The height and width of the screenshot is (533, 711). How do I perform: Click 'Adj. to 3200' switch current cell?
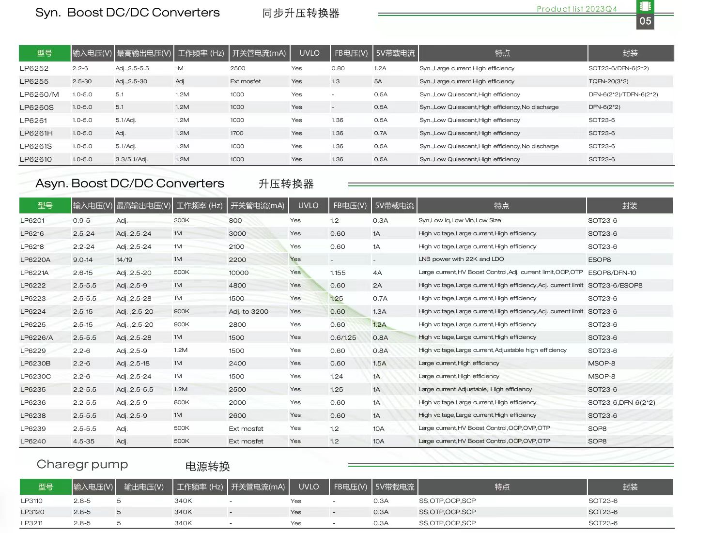pos(248,311)
